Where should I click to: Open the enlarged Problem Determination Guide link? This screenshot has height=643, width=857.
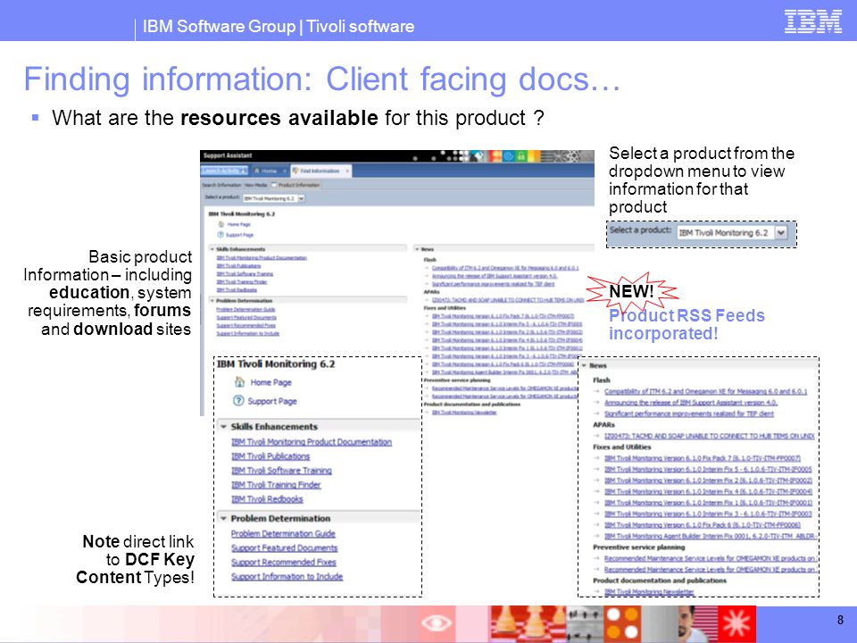[283, 534]
